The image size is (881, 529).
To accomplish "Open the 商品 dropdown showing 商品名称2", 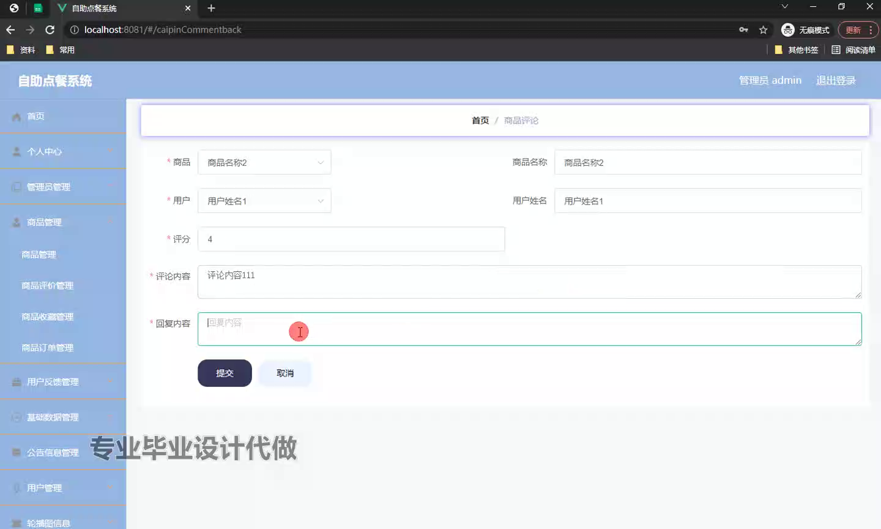I will (x=264, y=162).
